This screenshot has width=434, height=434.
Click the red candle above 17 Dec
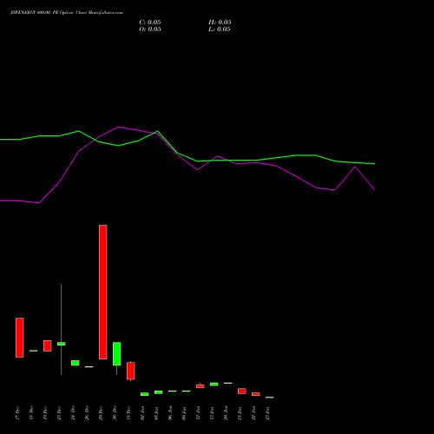point(20,338)
